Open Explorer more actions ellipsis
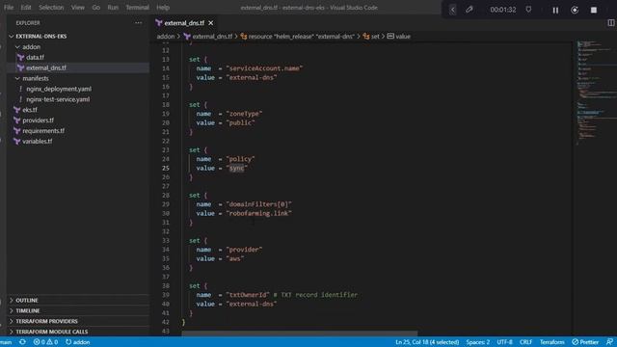 (139, 23)
